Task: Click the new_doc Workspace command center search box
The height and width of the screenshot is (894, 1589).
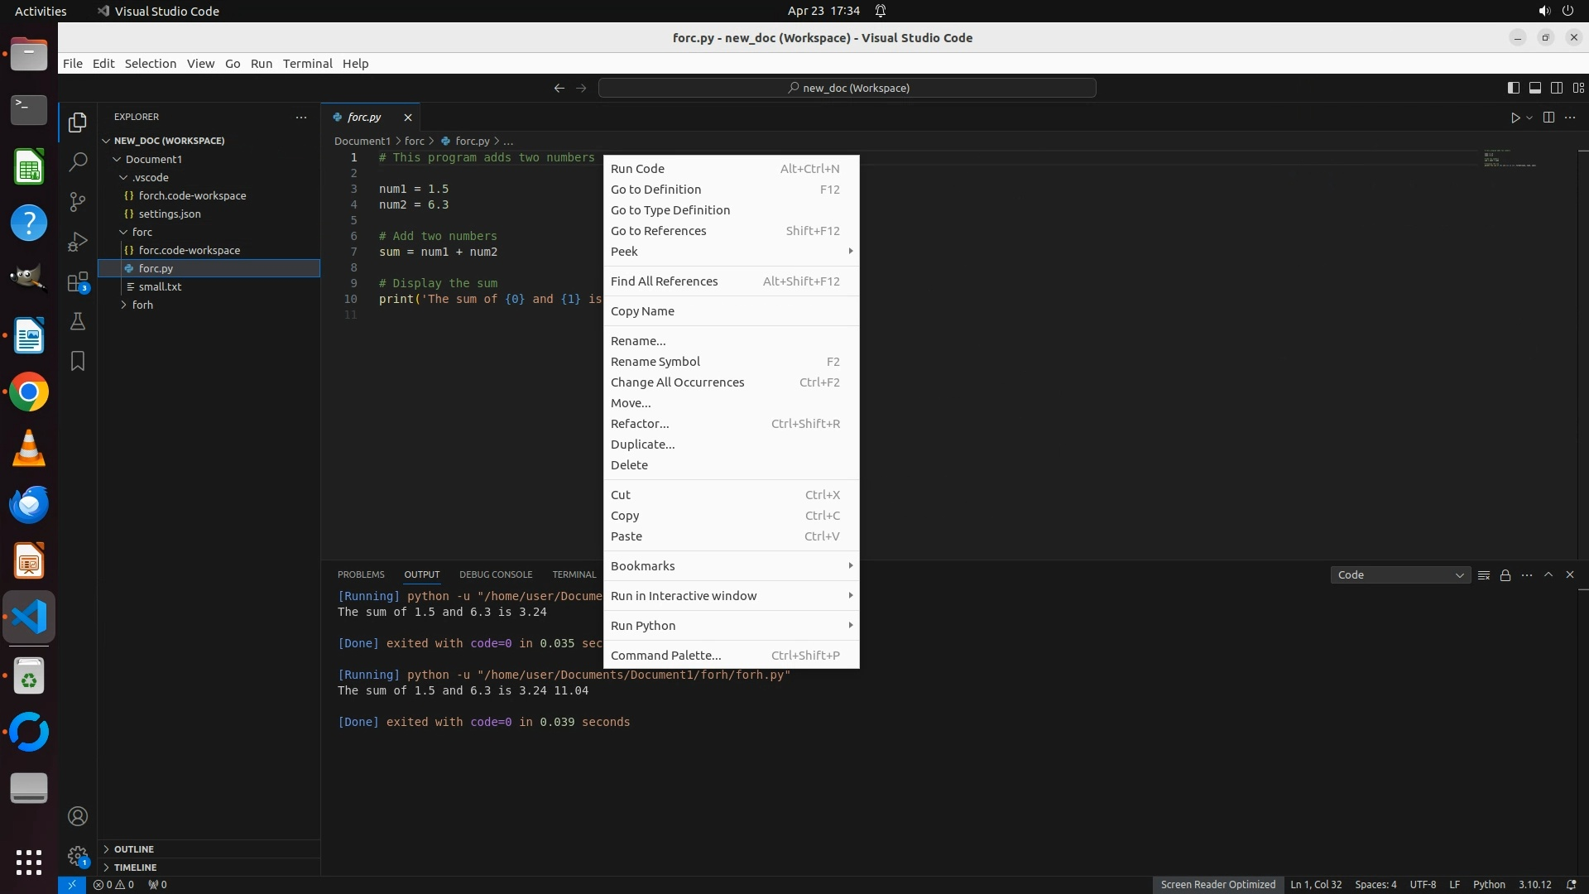Action: pos(847,88)
